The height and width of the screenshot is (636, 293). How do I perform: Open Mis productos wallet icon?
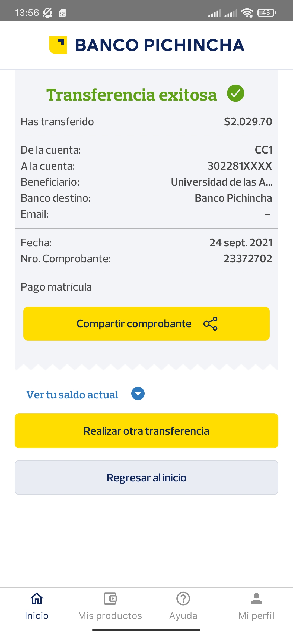(110, 598)
